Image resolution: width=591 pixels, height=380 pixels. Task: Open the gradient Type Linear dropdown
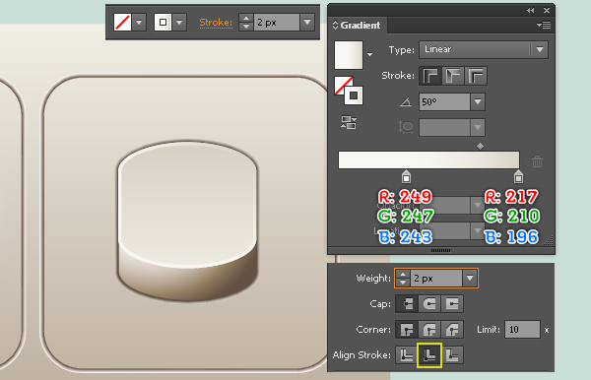(484, 49)
